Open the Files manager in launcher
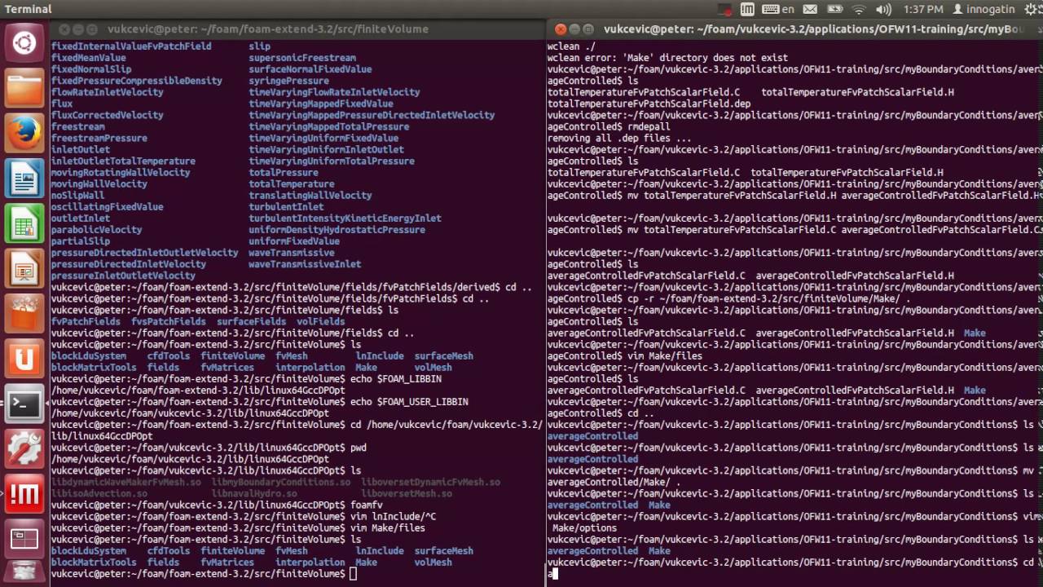 24,88
